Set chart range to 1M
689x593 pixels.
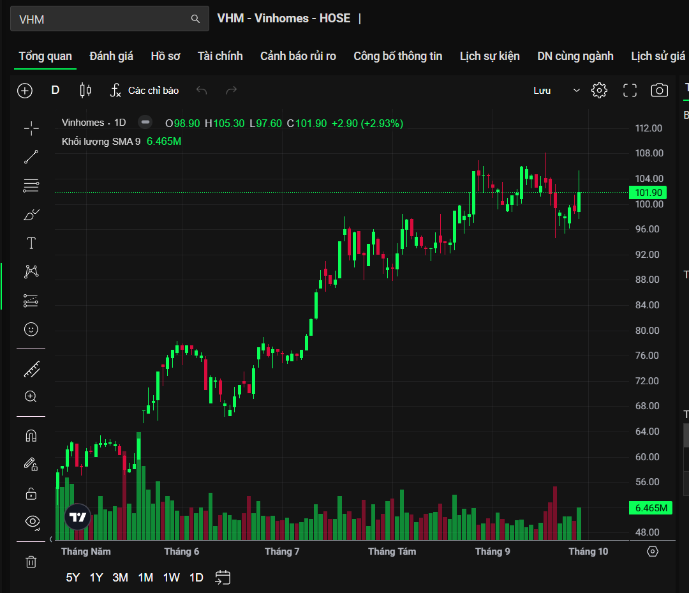tap(145, 578)
